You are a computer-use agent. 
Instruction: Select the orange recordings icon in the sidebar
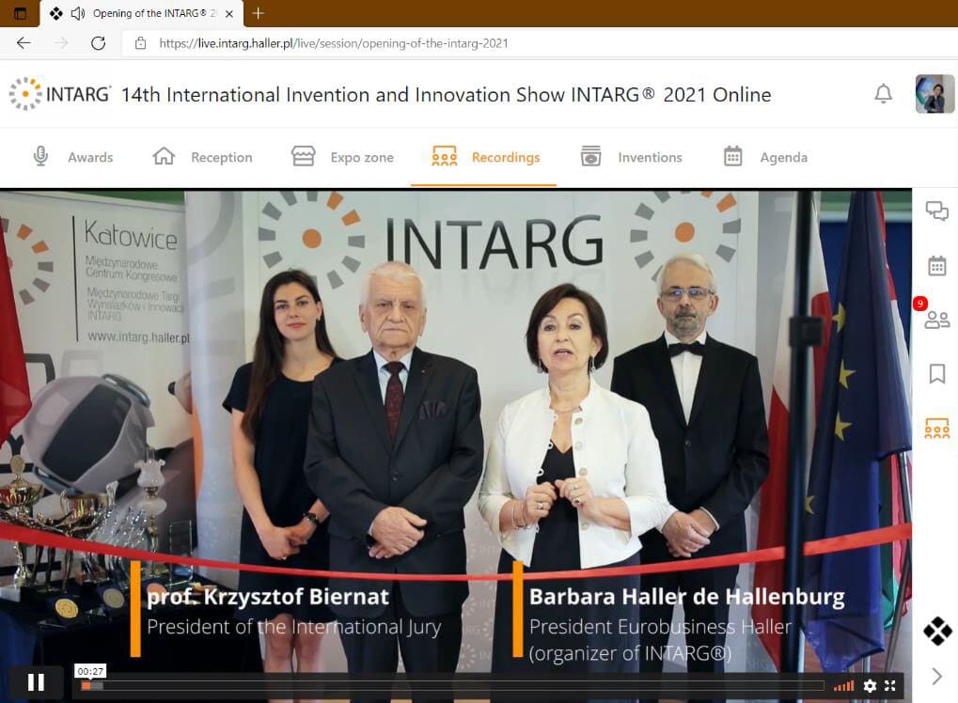[x=936, y=428]
